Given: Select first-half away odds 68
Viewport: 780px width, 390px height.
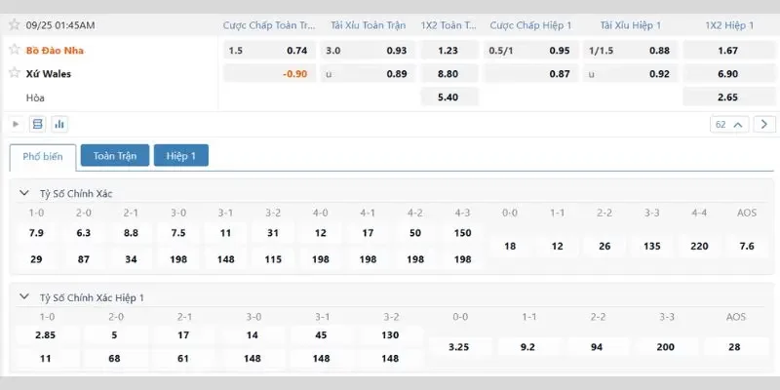Looking at the screenshot, I should pyautogui.click(x=114, y=358).
